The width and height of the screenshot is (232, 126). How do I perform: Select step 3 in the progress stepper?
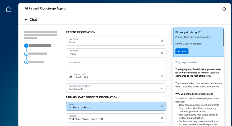pyautogui.click(x=26, y=62)
